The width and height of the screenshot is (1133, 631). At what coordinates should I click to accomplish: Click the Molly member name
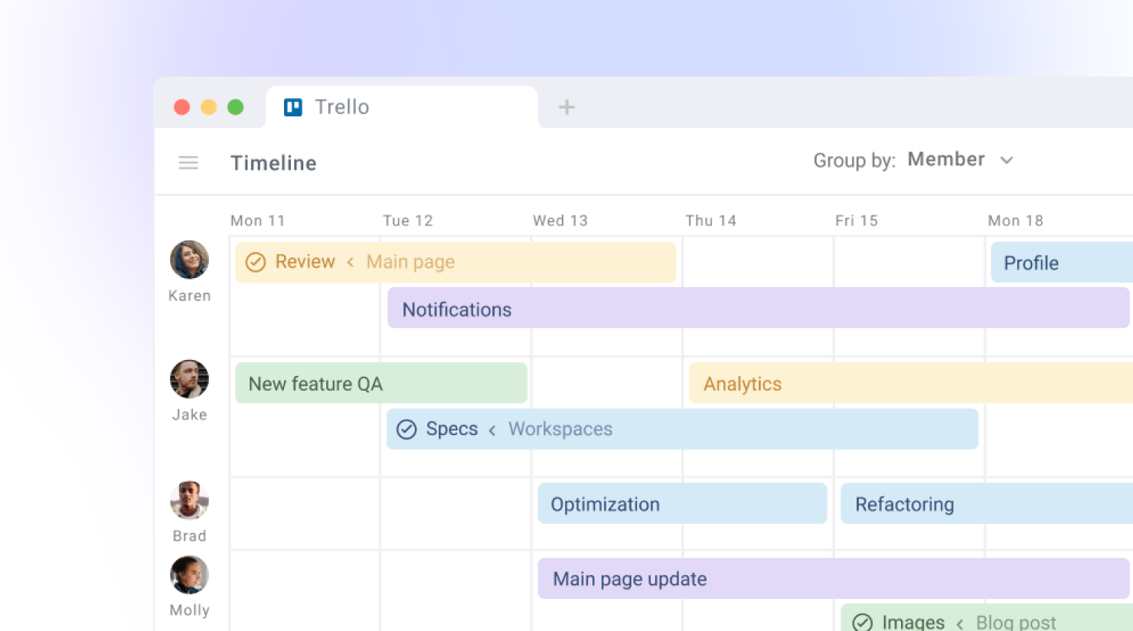click(189, 610)
